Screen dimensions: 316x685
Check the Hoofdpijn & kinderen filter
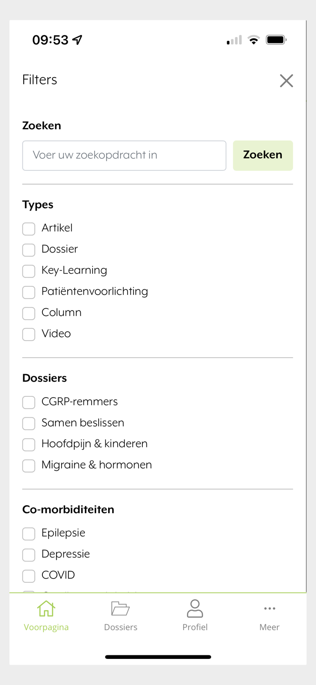(x=28, y=444)
